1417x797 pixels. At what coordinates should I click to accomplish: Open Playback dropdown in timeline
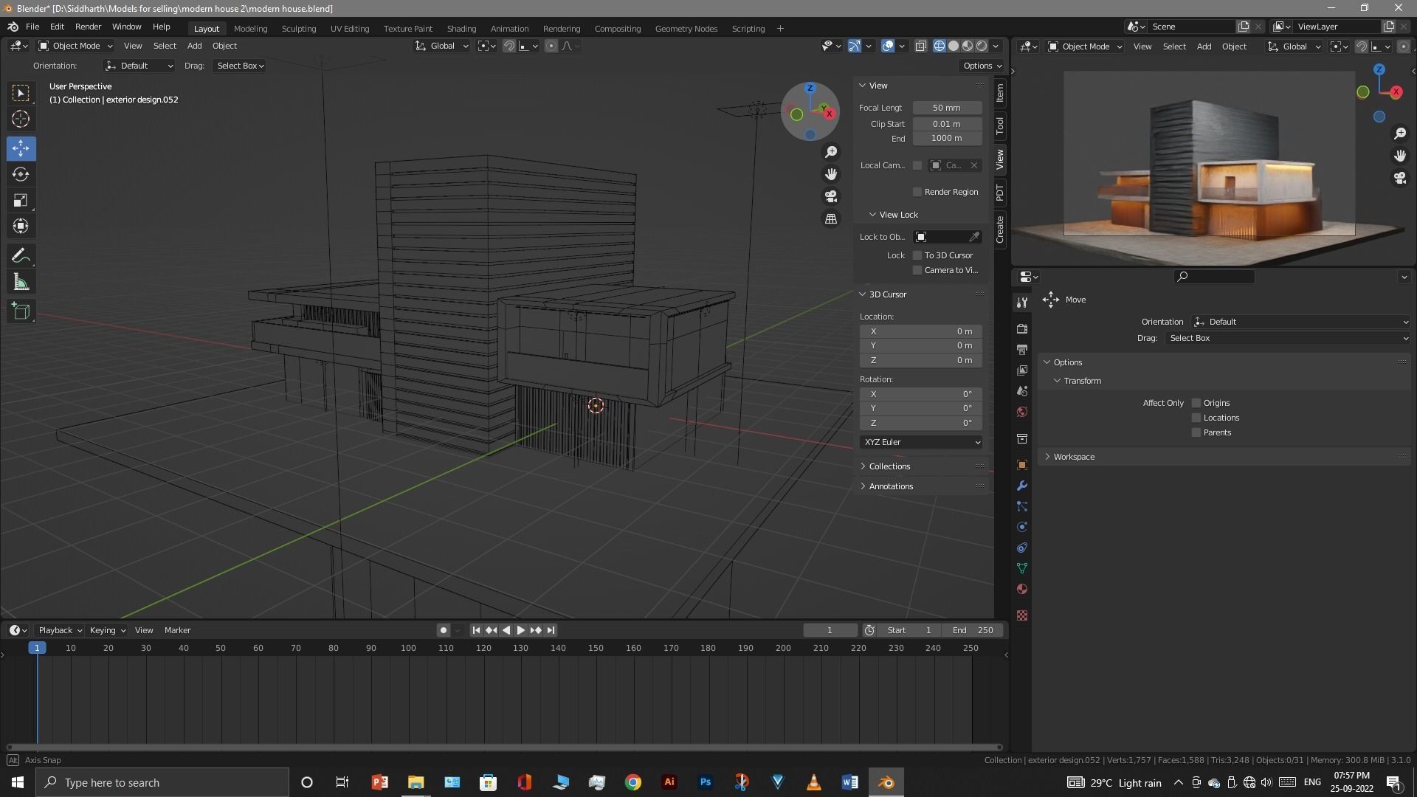pyautogui.click(x=60, y=630)
